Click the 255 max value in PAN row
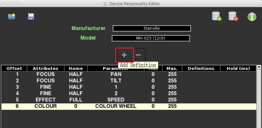262x128 pixels. pos(172,74)
